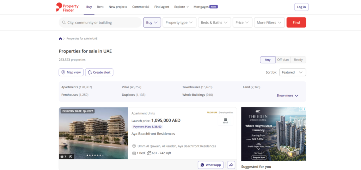Open Mortgages page
The image size is (361, 170).
(x=206, y=7)
